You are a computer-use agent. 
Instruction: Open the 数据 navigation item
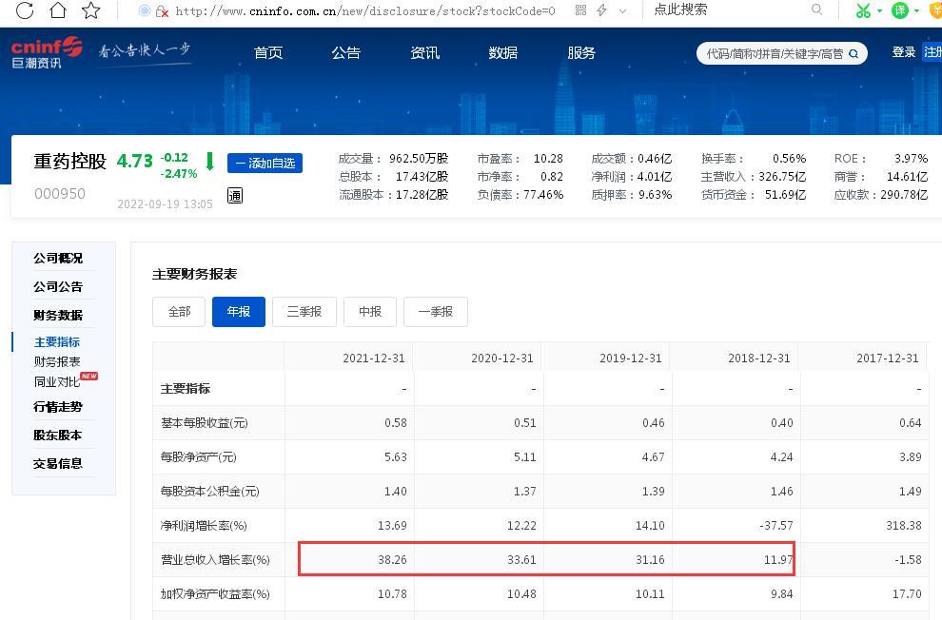[502, 53]
